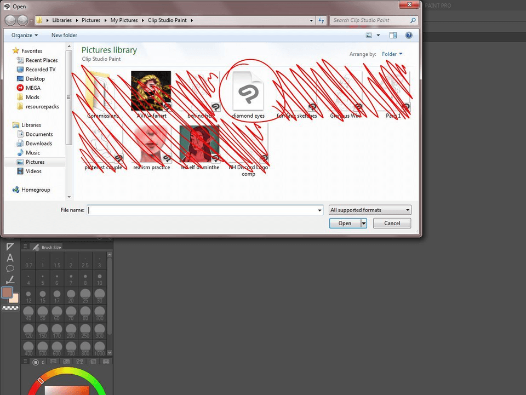Toggle the preview pane in the Open dialog

393,35
